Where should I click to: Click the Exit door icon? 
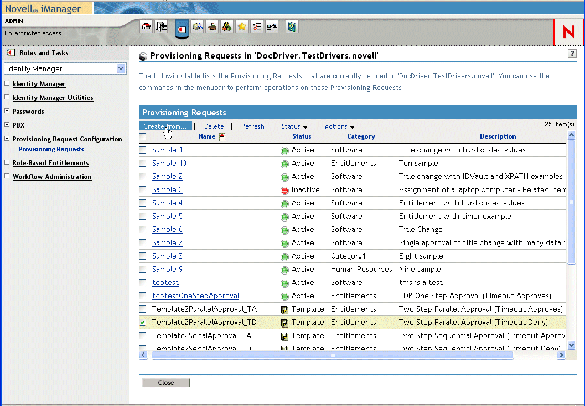click(x=161, y=27)
